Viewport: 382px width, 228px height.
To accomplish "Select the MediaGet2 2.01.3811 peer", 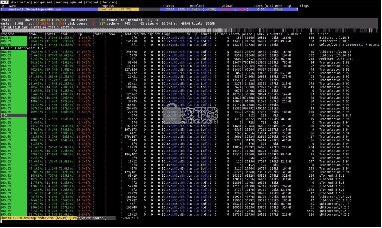I will pyautogui.click(x=336, y=59).
